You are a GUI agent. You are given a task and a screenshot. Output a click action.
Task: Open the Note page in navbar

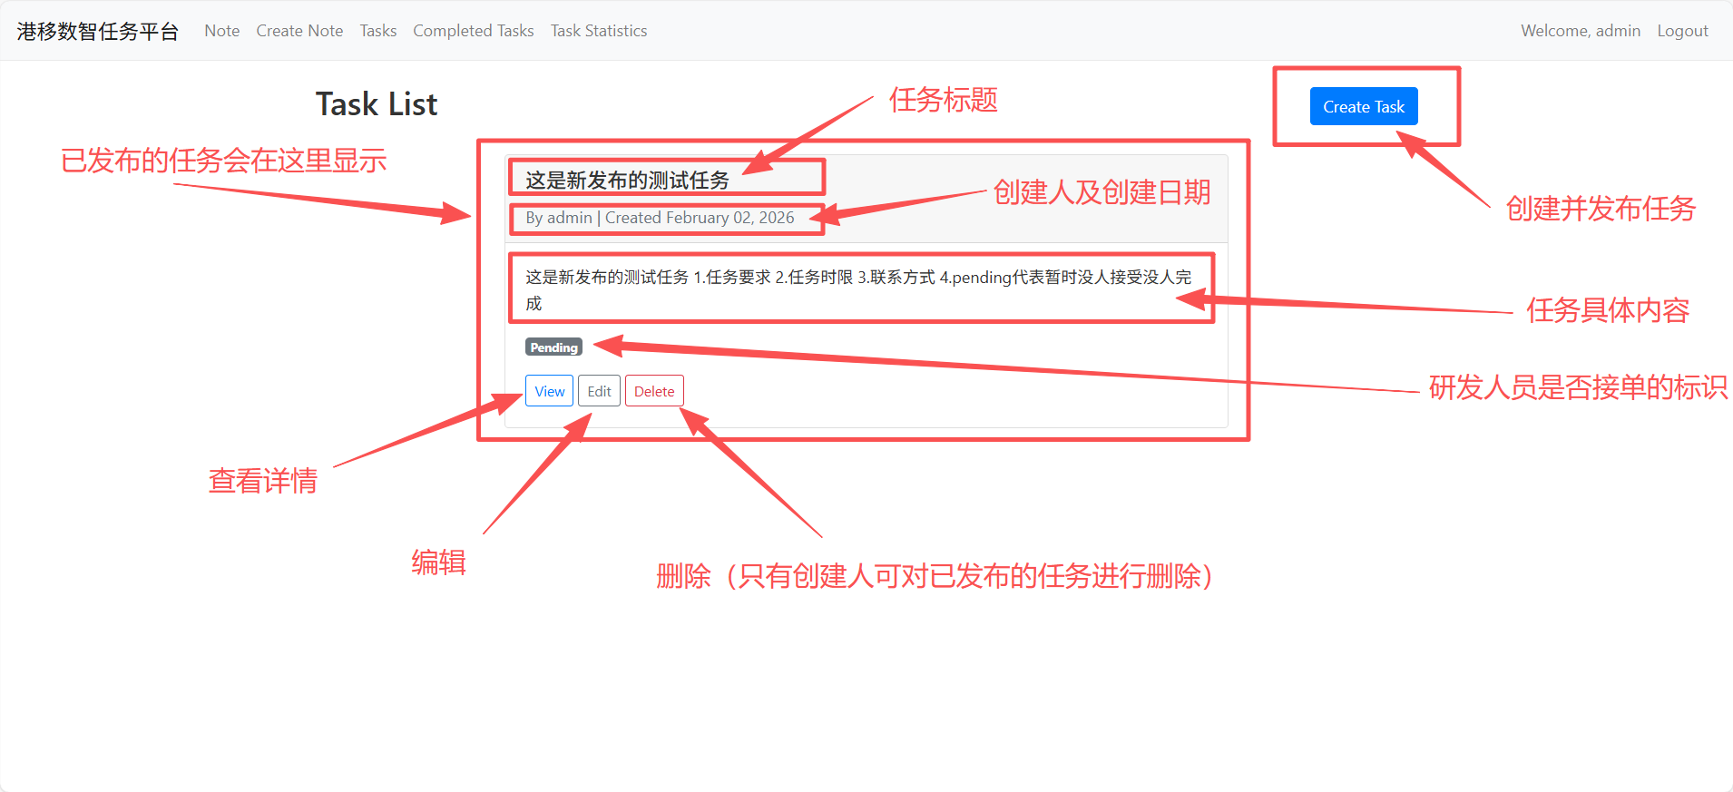click(221, 31)
